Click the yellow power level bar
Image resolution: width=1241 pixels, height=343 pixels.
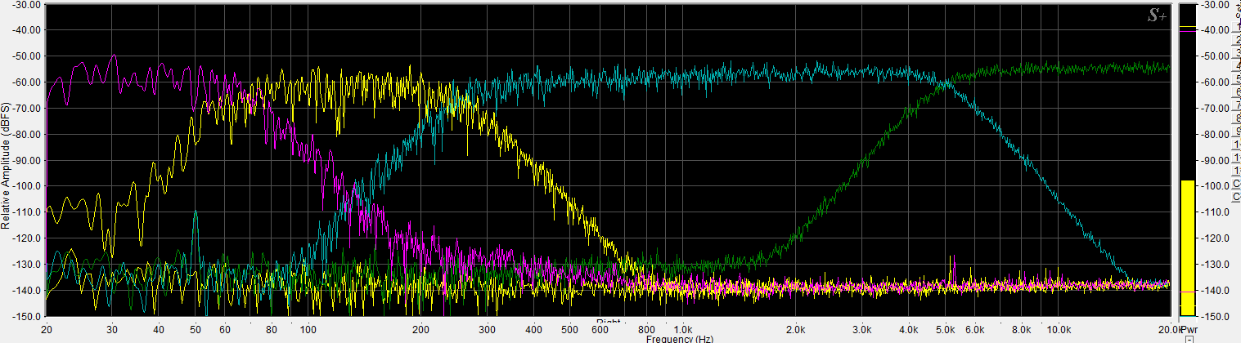pos(1187,248)
